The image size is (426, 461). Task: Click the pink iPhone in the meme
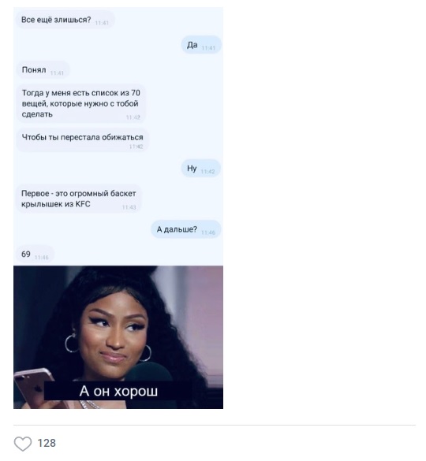35,388
